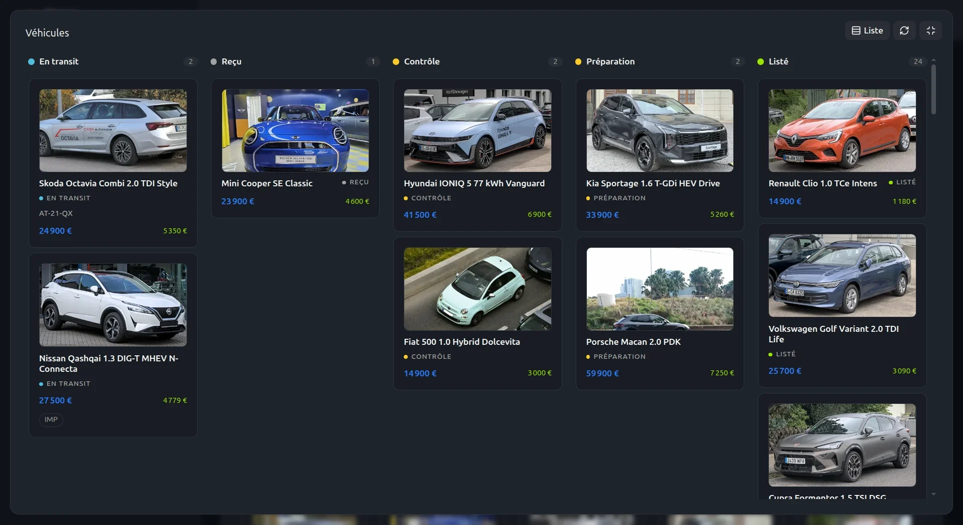Open the Volkswagen Golf Variant photo
Screen dimensions: 963x525
pos(842,275)
